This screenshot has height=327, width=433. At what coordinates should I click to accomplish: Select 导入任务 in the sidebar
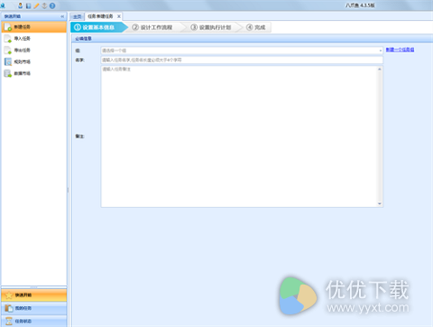tap(34, 39)
